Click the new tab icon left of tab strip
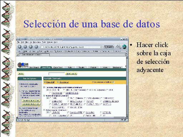This screenshot has height=137, width=183. [18, 55]
